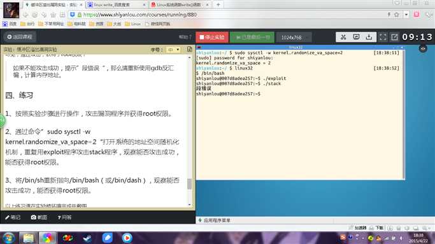Click the download icon in lab toolbar
435x244 pixels.
(x=369, y=37)
